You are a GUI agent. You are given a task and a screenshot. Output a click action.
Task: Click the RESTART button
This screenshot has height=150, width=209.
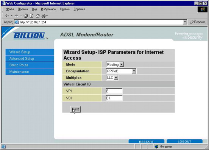pyautogui.click(x=147, y=141)
